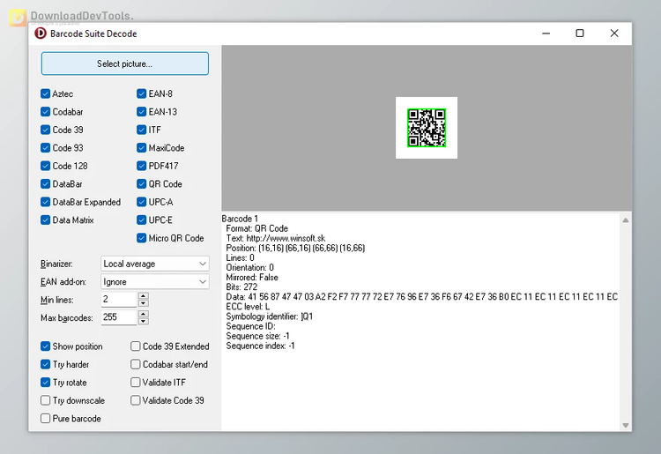
Task: Click the 'Bits: 272' result line
Action: tap(241, 287)
